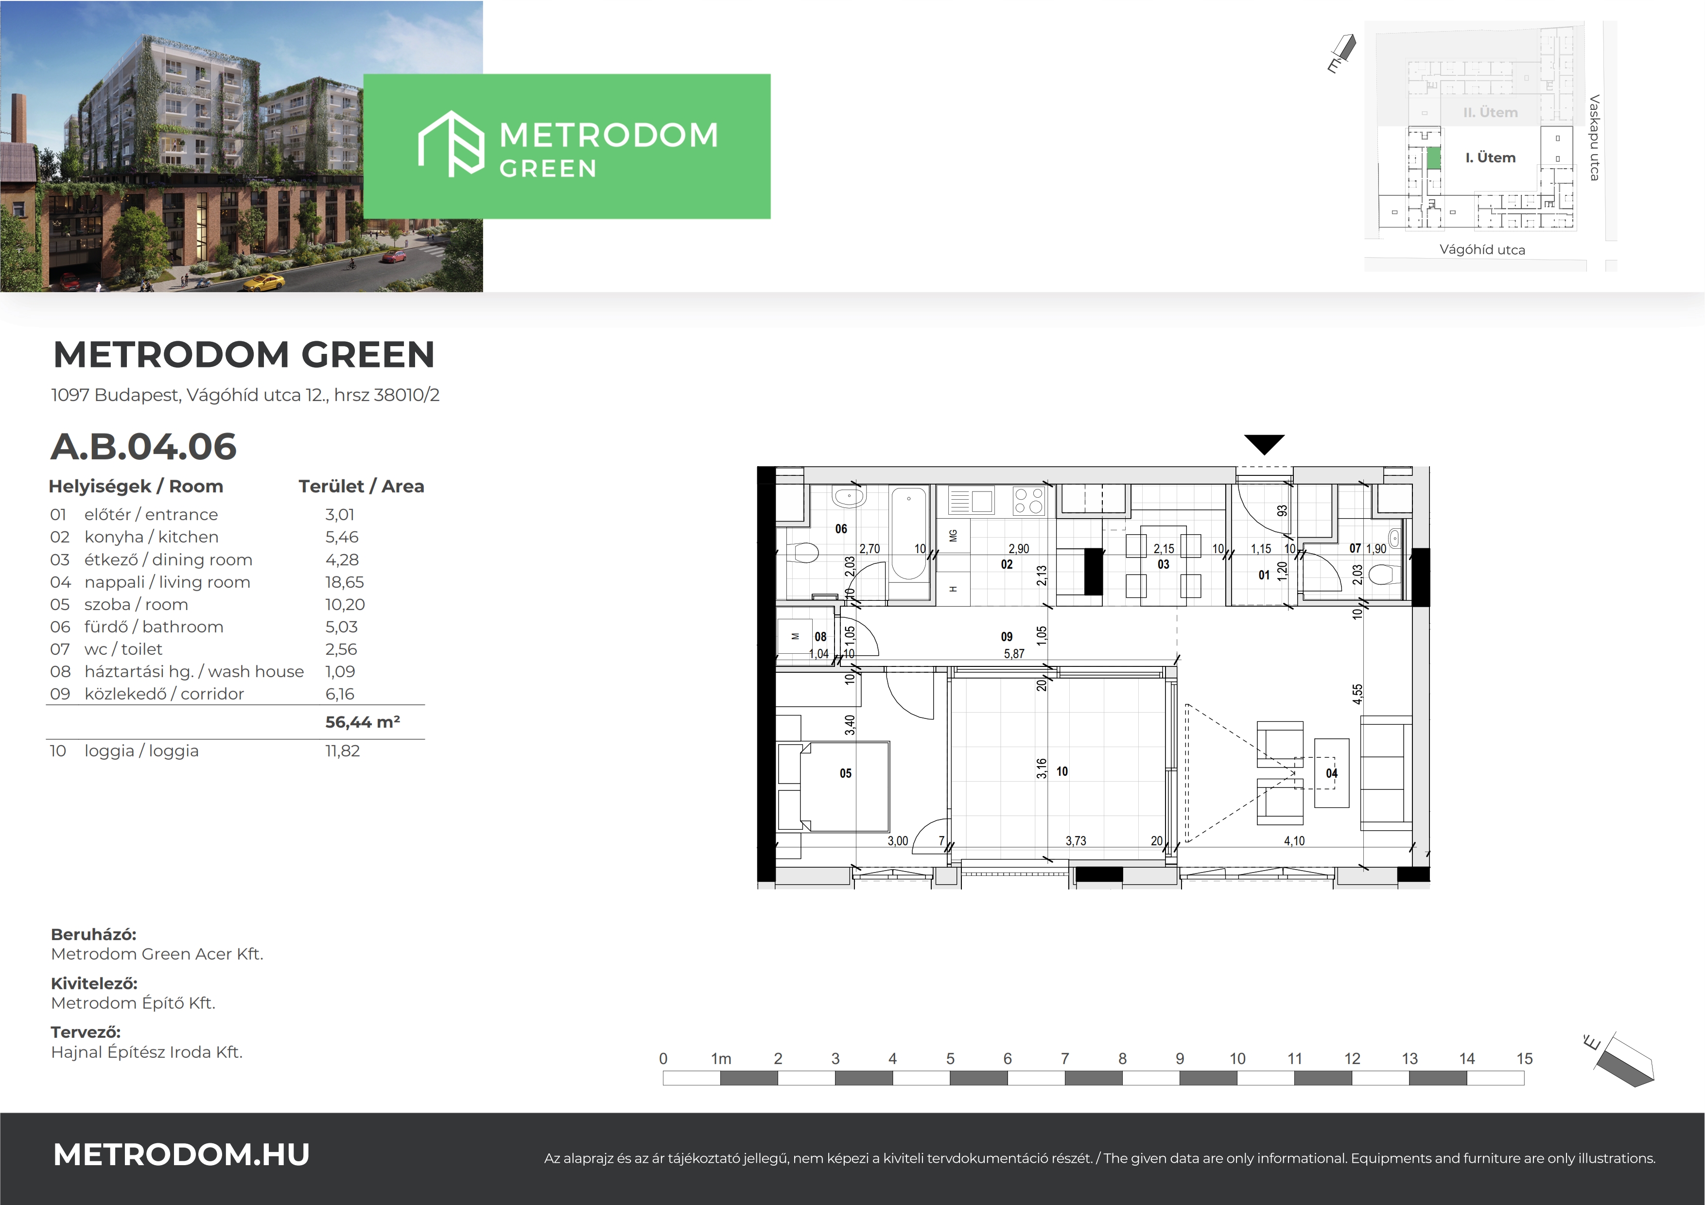This screenshot has height=1205, width=1705.
Task: Click the dining table symbol in room 03
Action: (1164, 566)
